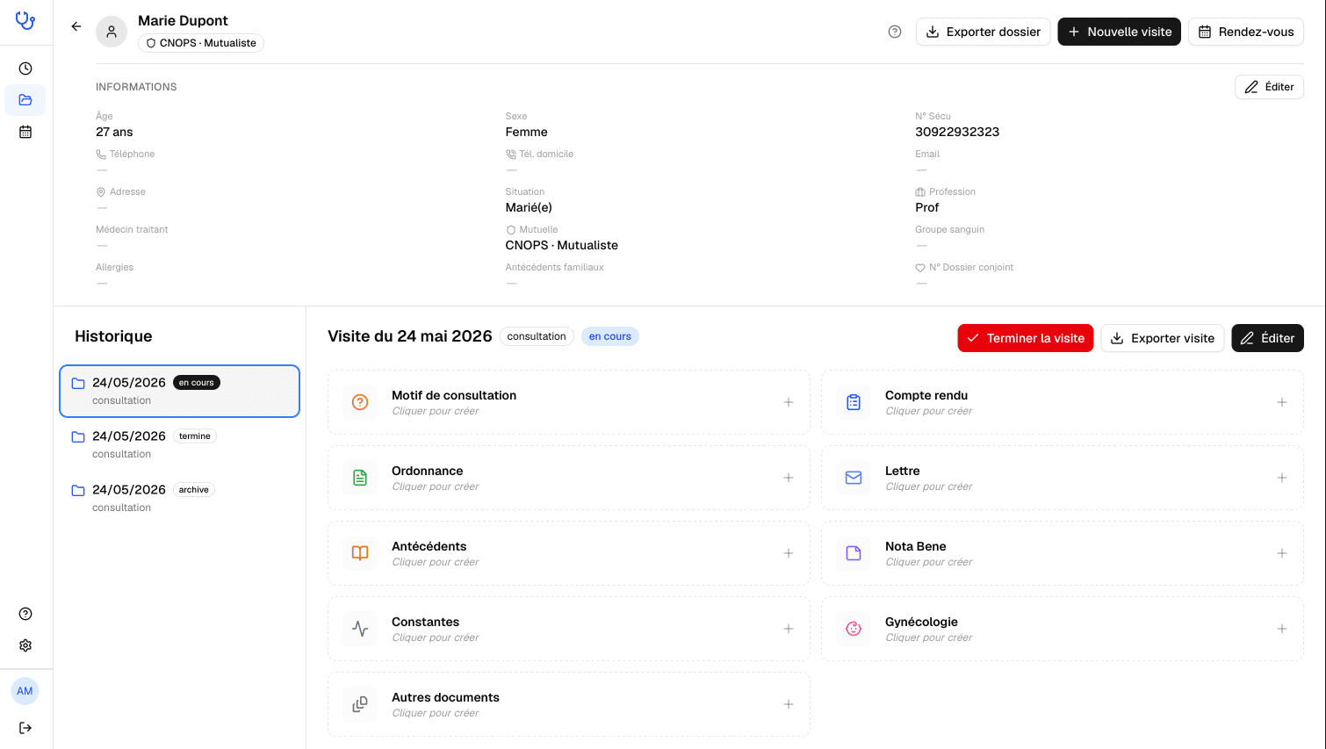Click the logout icon in sidebar
The width and height of the screenshot is (1326, 749).
point(25,728)
